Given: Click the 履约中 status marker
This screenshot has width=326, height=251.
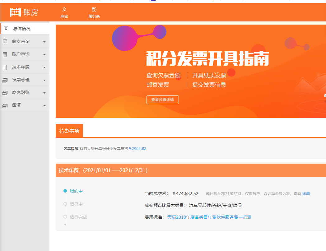Looking at the screenshot, I should [x=65, y=191].
